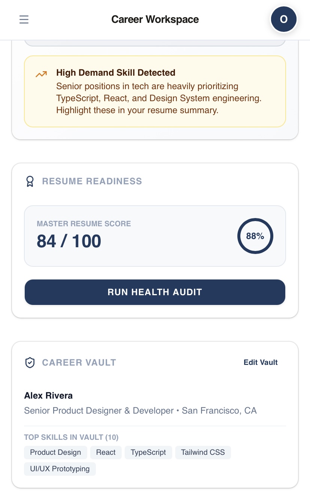
Task: Select the TypeScript skill tag
Action: (148, 452)
